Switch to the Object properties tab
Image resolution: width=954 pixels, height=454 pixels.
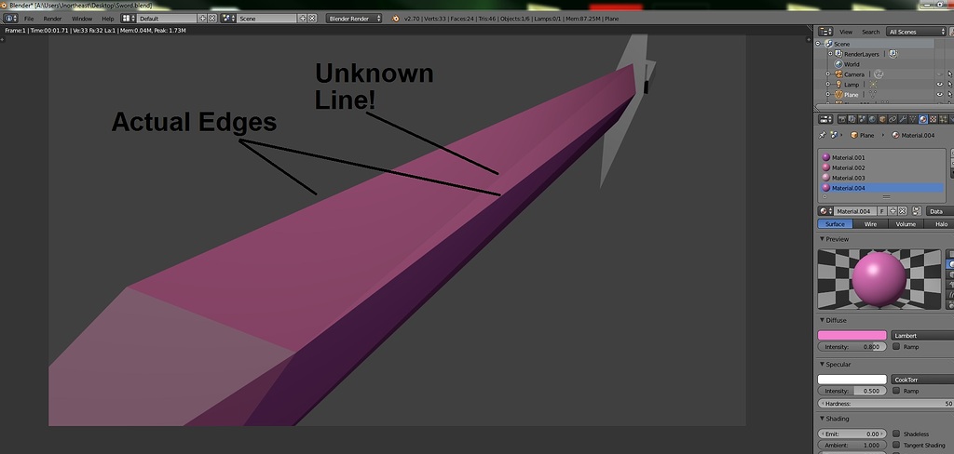click(x=882, y=119)
